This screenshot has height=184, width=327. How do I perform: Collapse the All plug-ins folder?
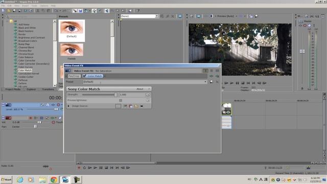pos(8,21)
